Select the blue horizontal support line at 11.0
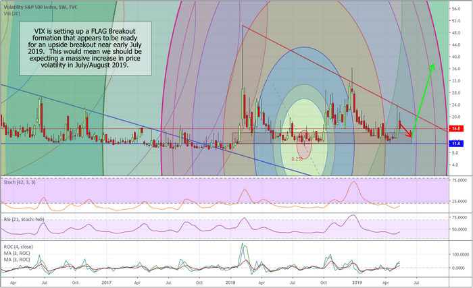Image resolution: width=473 pixels, height=288 pixels. click(224, 144)
